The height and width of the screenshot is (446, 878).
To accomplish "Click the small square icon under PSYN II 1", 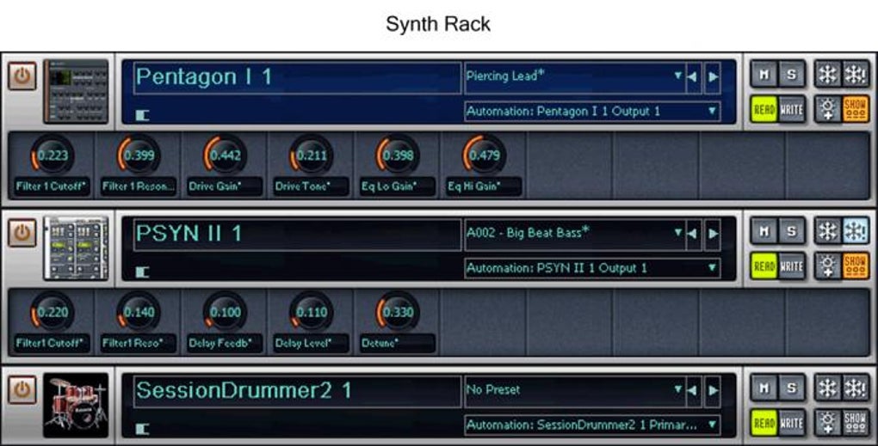I will click(x=142, y=272).
